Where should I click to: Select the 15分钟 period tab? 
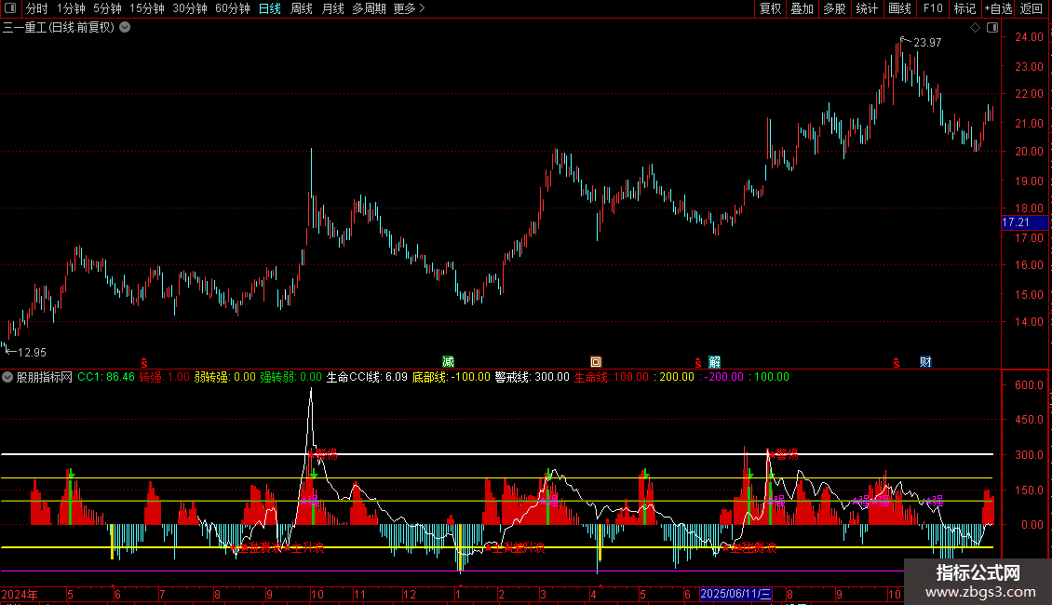[147, 8]
